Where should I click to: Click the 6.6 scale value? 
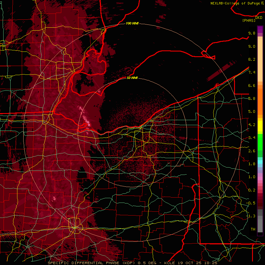tap(252, 86)
